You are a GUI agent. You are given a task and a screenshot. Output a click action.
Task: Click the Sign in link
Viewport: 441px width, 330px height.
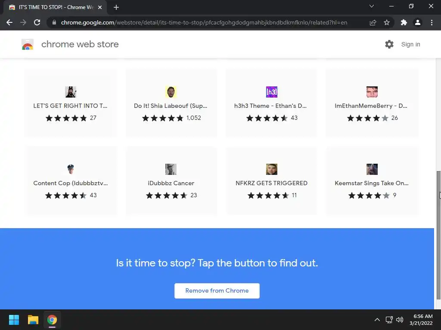tap(410, 44)
